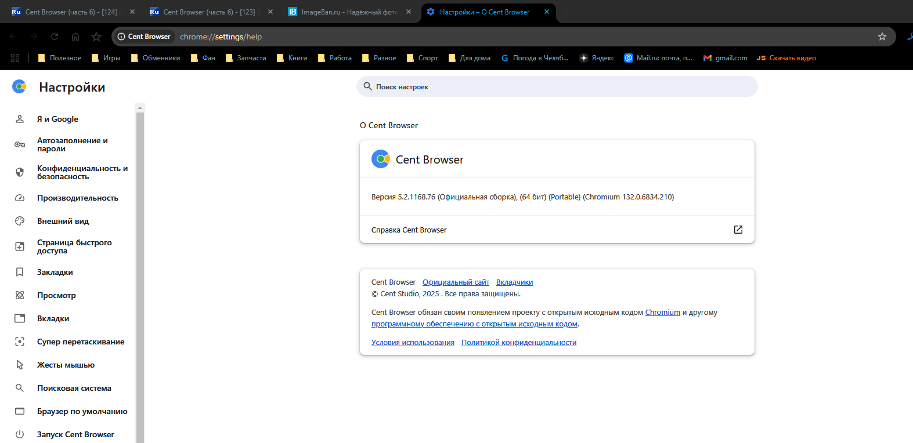This screenshot has width=913, height=443.
Task: Click the forward navigation arrow
Action: (x=34, y=37)
